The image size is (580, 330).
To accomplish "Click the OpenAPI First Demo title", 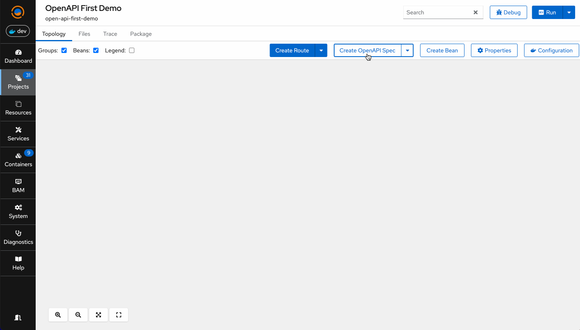I will click(83, 8).
